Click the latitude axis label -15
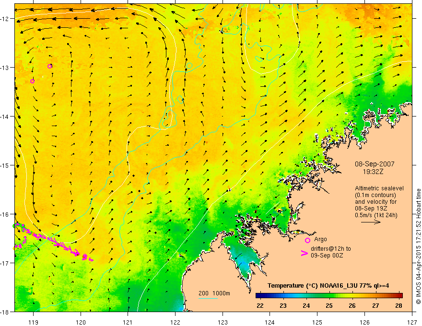Screen dimensions: 422x326 (x=5, y=165)
